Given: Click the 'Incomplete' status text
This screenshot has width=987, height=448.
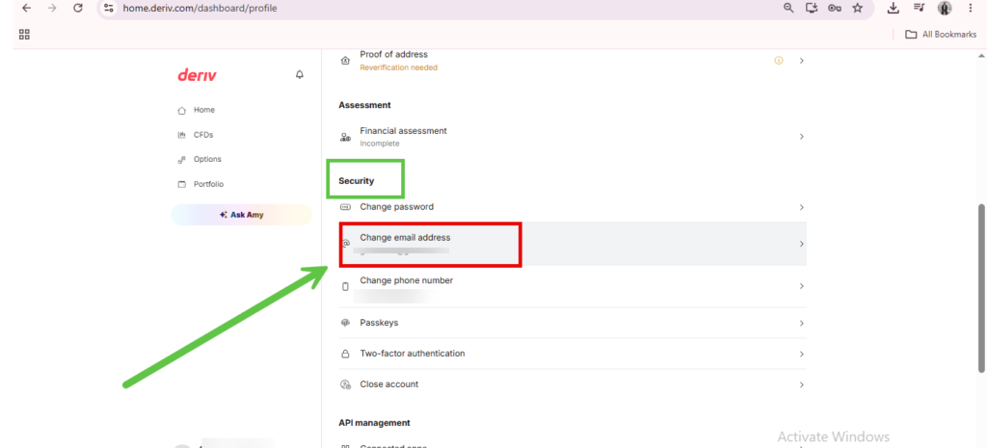Looking at the screenshot, I should pos(380,144).
